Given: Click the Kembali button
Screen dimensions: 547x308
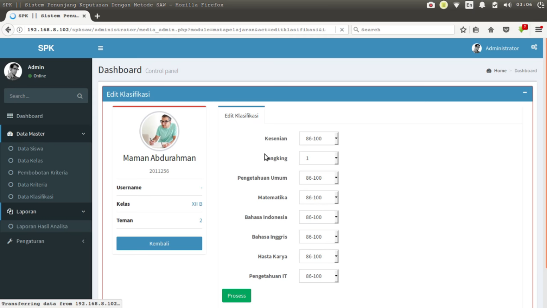Looking at the screenshot, I should point(159,243).
